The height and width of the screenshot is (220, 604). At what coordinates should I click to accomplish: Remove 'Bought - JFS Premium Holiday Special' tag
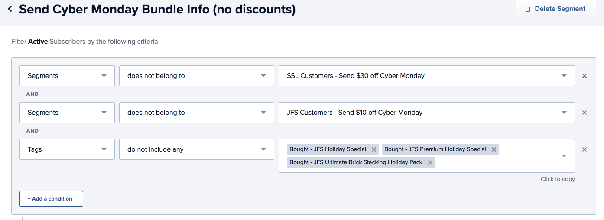tap(494, 149)
